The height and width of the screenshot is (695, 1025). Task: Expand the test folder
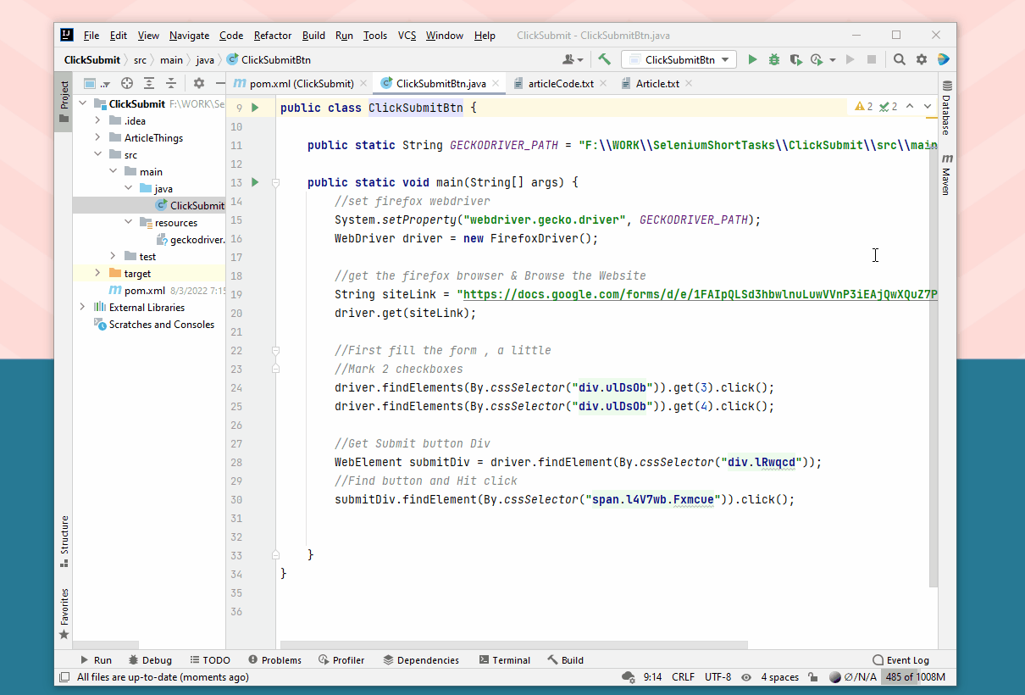[x=114, y=256]
